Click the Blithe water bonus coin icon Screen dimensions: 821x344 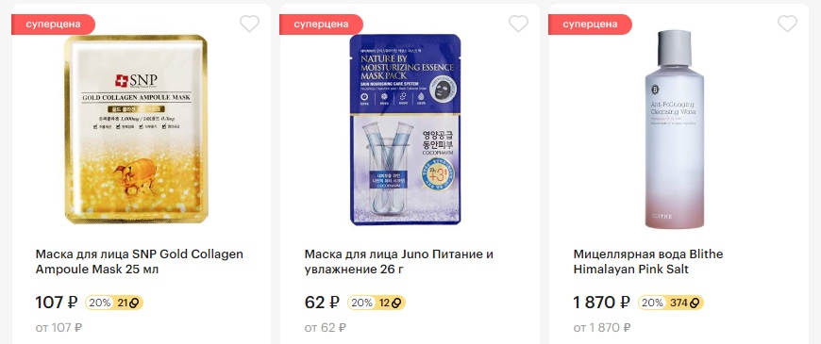click(695, 303)
